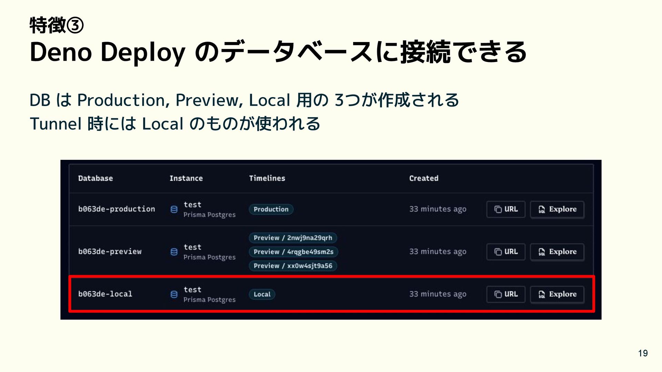Image resolution: width=662 pixels, height=372 pixels.
Task: Click SQL icon on production Explore button
Action: click(542, 209)
